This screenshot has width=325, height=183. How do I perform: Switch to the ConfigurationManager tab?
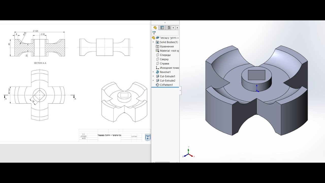click(169, 28)
